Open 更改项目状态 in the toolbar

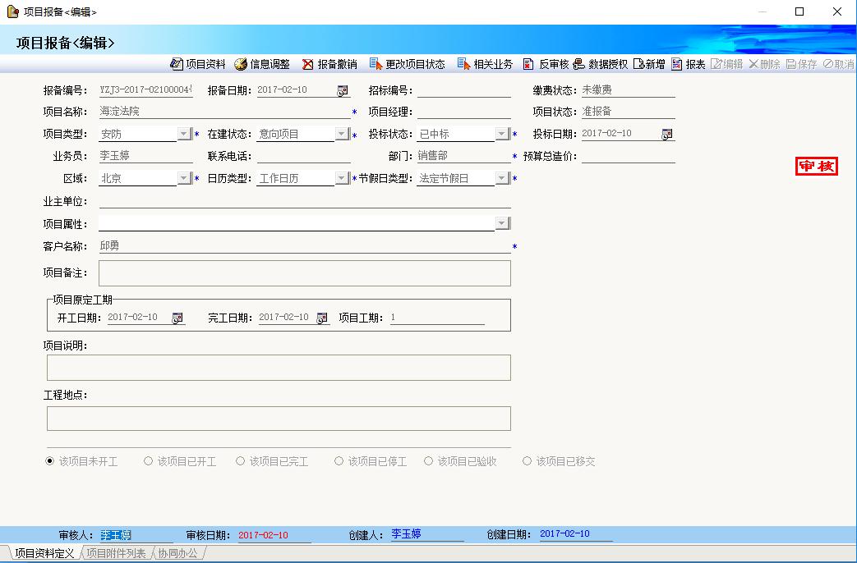408,64
